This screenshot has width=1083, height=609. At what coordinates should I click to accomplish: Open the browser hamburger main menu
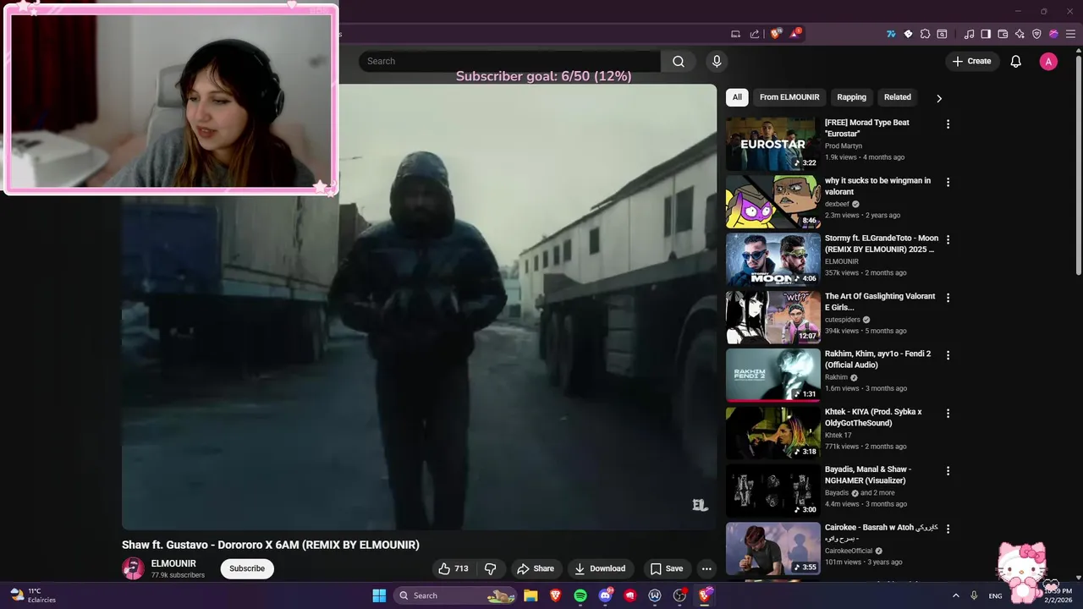tap(1070, 34)
